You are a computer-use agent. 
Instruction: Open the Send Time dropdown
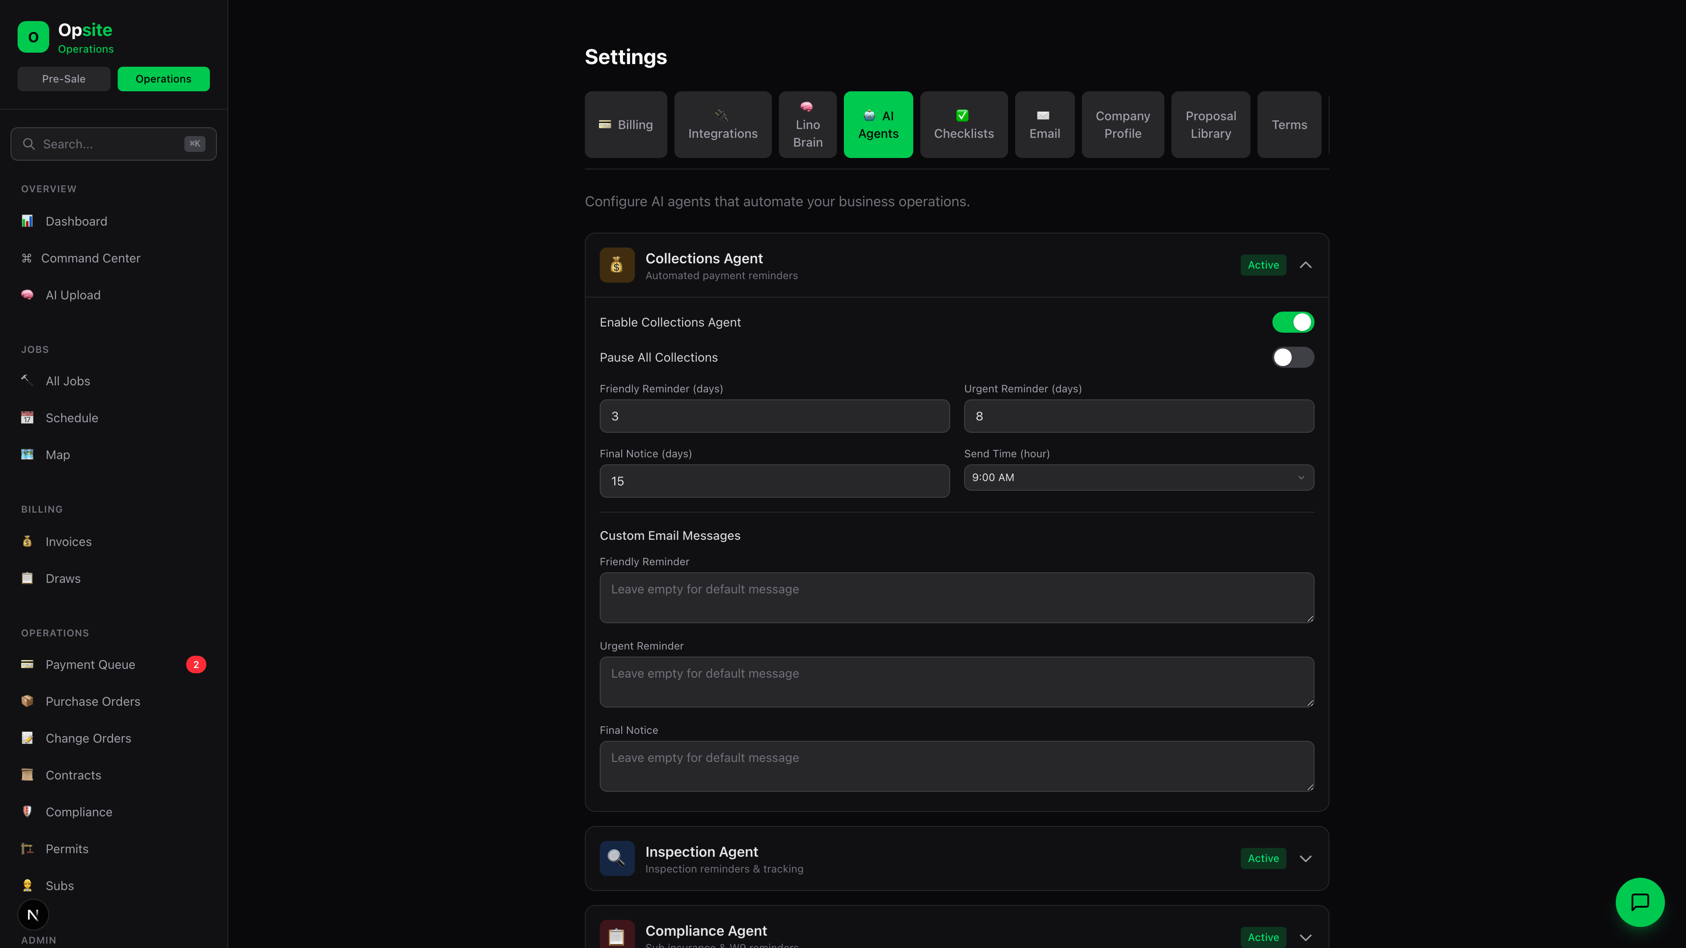pos(1139,478)
